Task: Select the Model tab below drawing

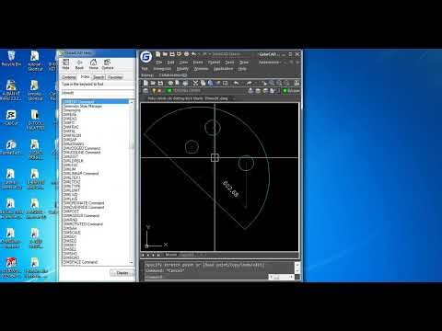Action: 171,255
